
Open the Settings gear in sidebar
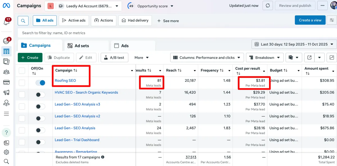[x=6, y=152]
